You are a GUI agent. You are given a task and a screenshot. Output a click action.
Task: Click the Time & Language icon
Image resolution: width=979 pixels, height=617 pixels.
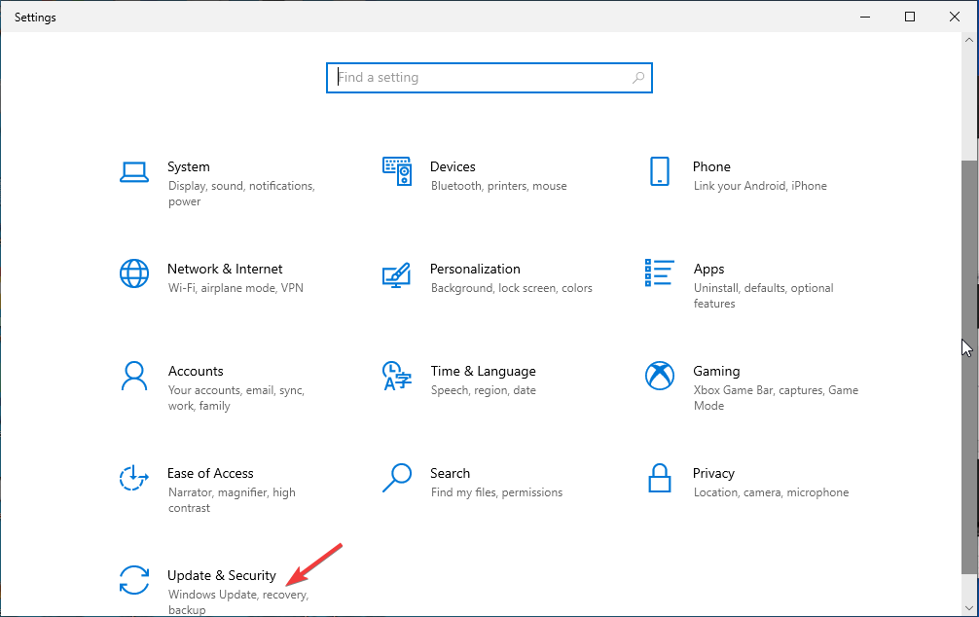[397, 376]
